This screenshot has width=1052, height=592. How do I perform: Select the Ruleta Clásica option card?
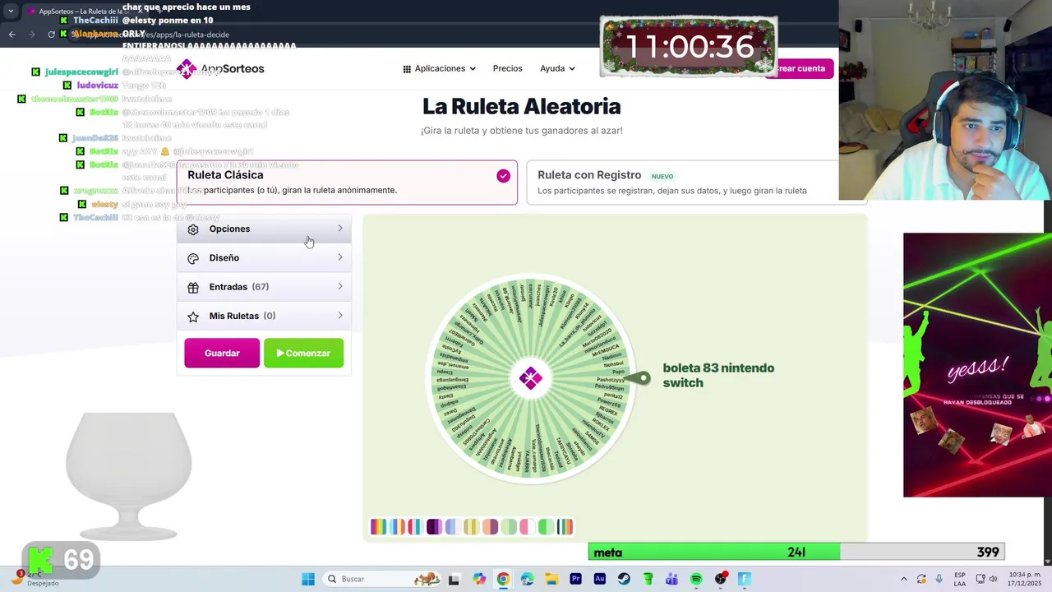click(x=347, y=182)
